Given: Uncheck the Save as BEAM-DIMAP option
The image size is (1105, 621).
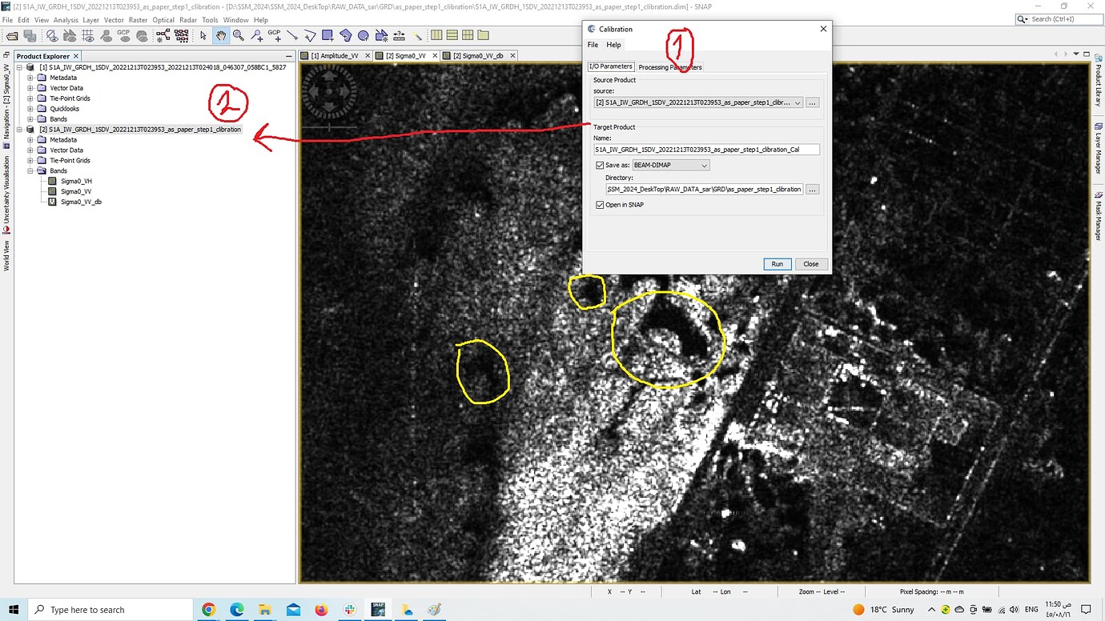Looking at the screenshot, I should pyautogui.click(x=600, y=165).
